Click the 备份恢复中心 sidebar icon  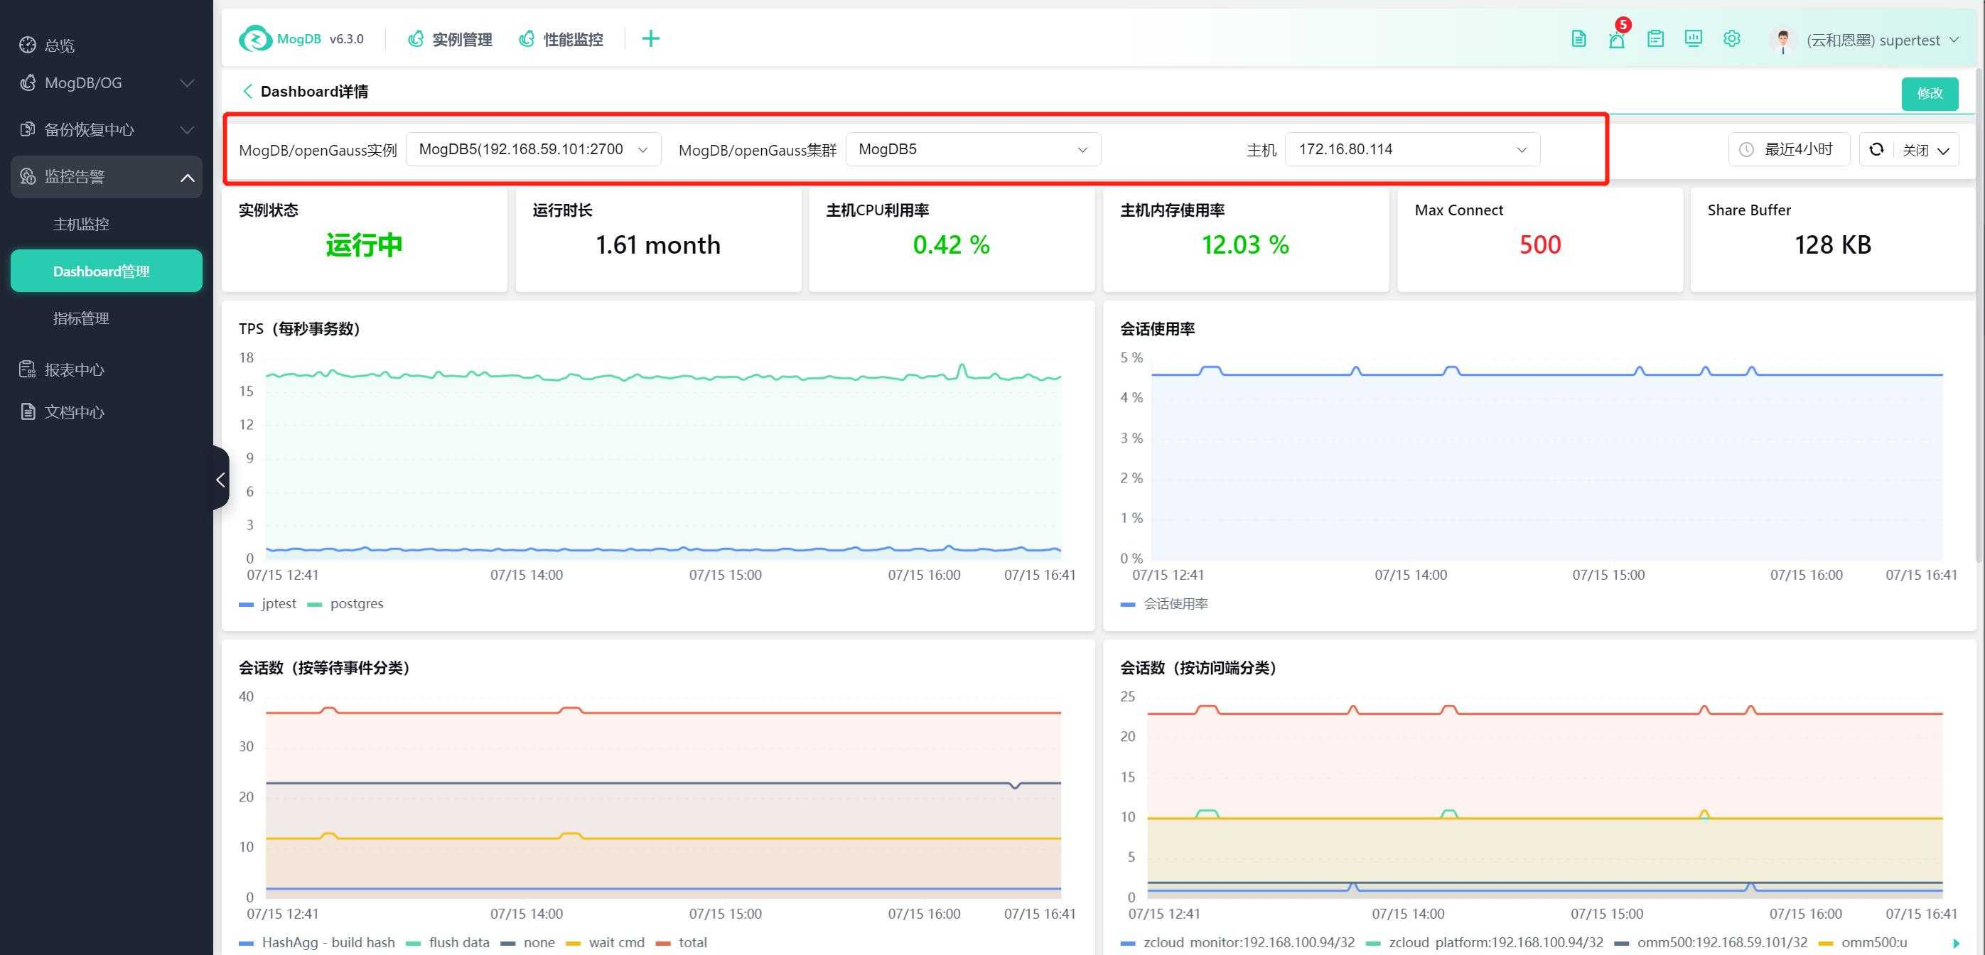tap(28, 129)
